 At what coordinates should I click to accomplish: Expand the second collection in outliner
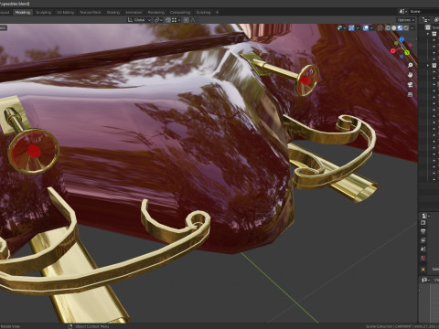[428, 65]
